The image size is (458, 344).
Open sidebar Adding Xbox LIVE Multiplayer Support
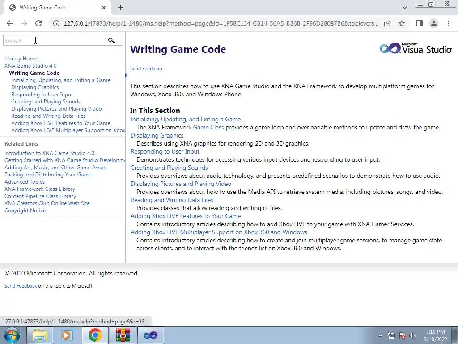pyautogui.click(x=68, y=130)
